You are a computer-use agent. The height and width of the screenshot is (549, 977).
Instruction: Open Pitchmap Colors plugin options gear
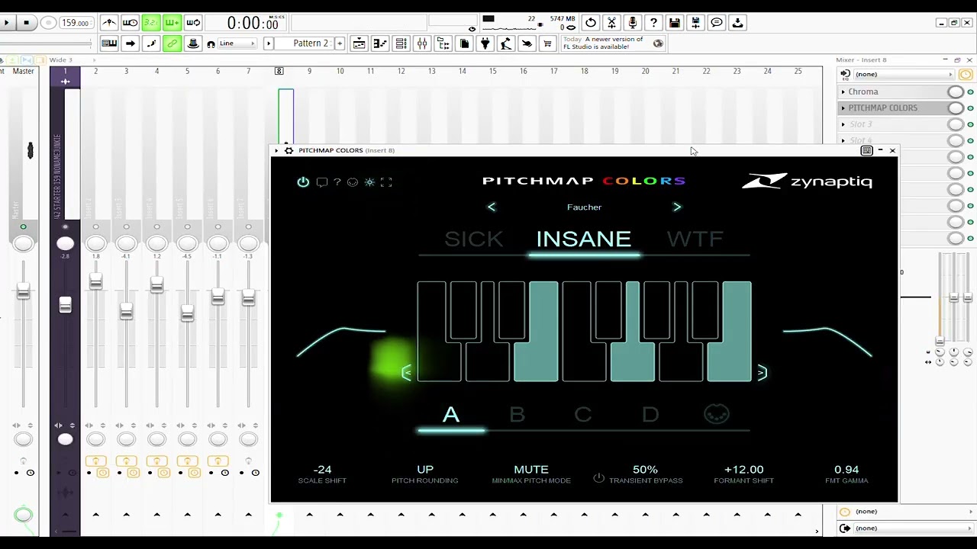pos(289,150)
